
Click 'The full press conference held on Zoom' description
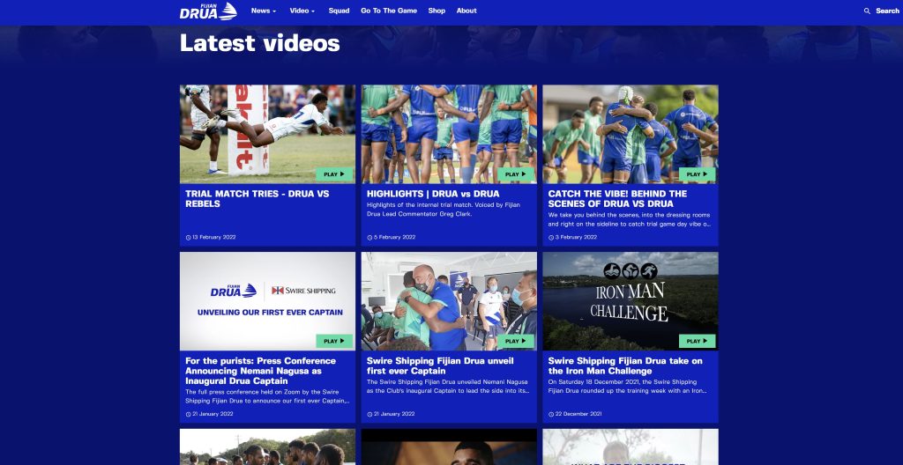[266, 396]
